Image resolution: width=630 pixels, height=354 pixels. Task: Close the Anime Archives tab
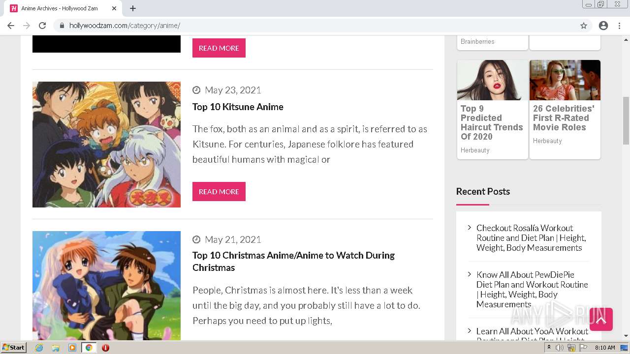coord(114,8)
